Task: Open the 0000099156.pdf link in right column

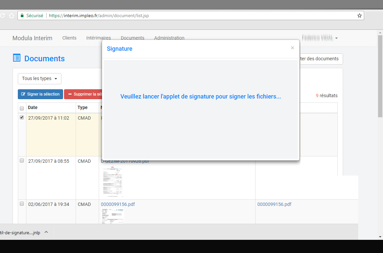Action: click(x=274, y=204)
